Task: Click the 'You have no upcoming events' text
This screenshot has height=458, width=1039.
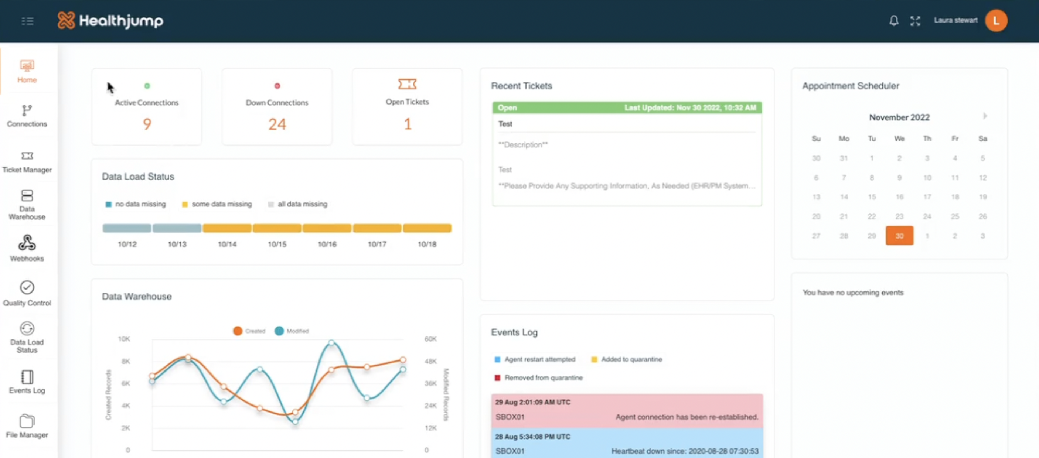Action: click(x=853, y=292)
